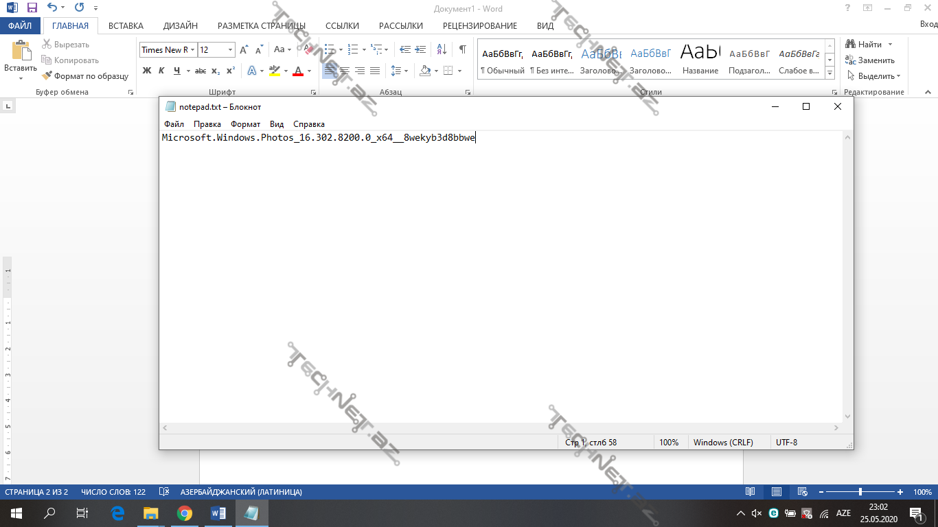The width and height of the screenshot is (938, 527).
Task: Apply the Название title style
Action: [x=700, y=60]
